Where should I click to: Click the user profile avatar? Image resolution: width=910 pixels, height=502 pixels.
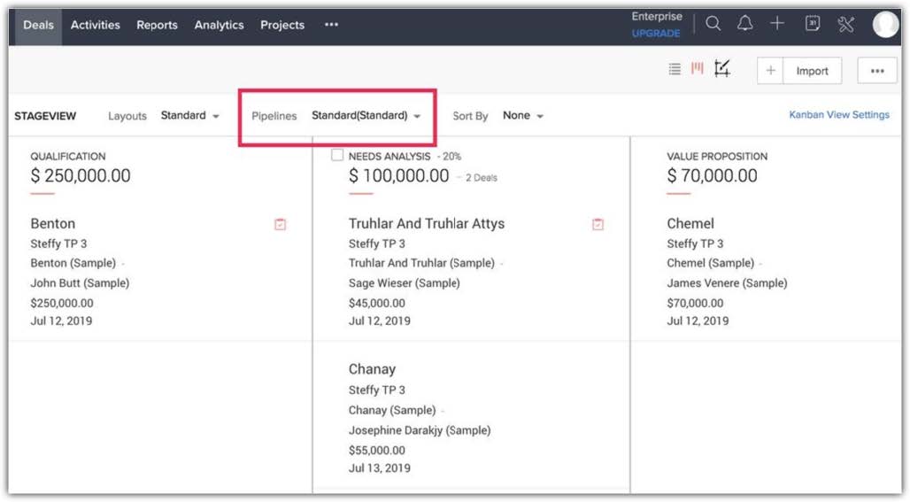tap(885, 25)
